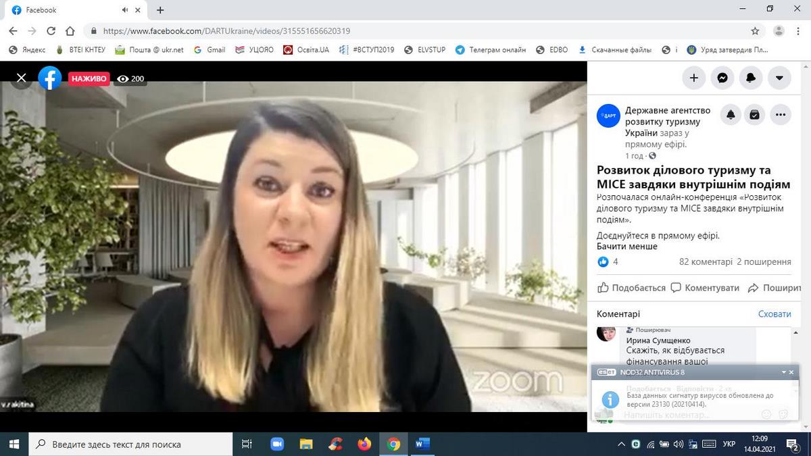Viewport: 811px width, 456px height.
Task: Open the Facebook notifications bell
Action: tap(750, 78)
